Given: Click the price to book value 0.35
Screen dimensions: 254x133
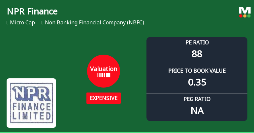Looking at the screenshot, I should 197,82.
